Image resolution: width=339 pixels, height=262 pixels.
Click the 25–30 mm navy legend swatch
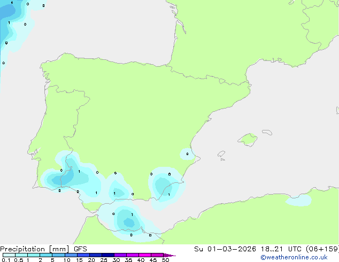pyautogui.click(x=107, y=255)
